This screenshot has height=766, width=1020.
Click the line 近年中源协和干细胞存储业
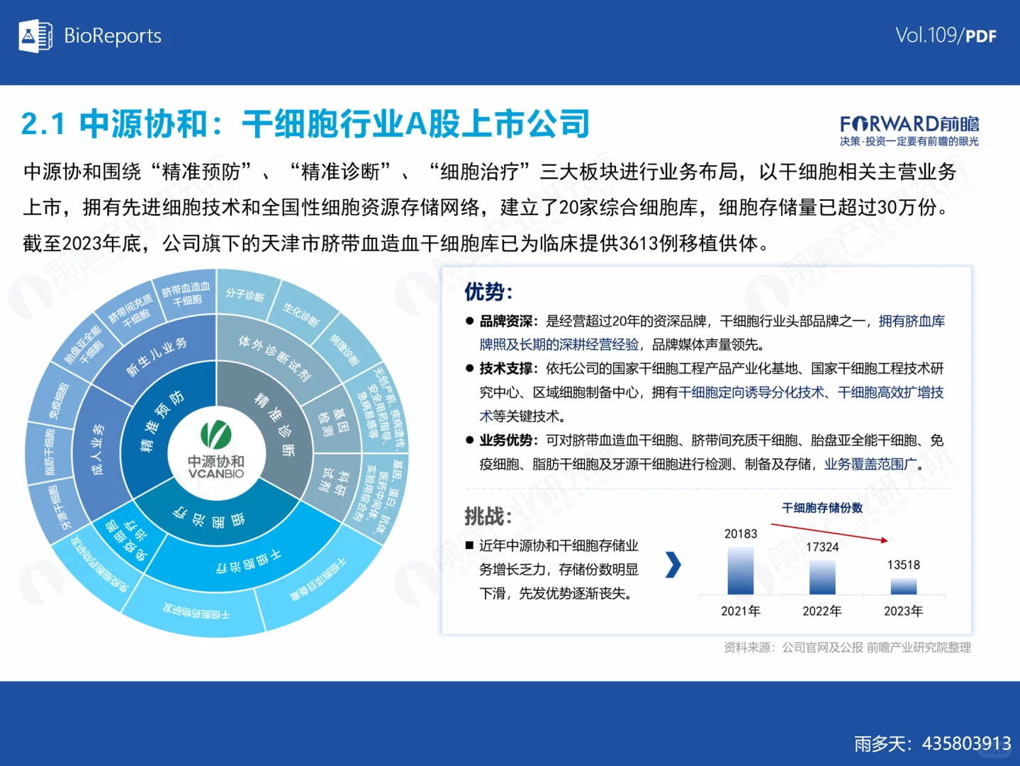pyautogui.click(x=559, y=545)
